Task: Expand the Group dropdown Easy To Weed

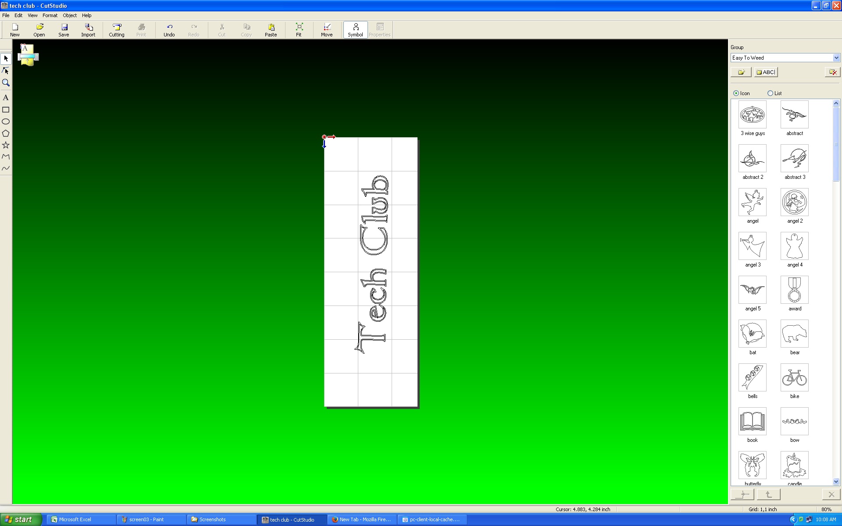Action: point(836,58)
